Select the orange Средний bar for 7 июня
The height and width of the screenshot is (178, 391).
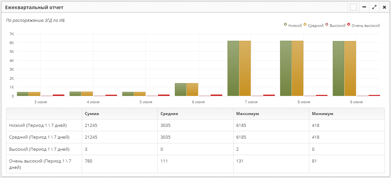click(x=245, y=68)
